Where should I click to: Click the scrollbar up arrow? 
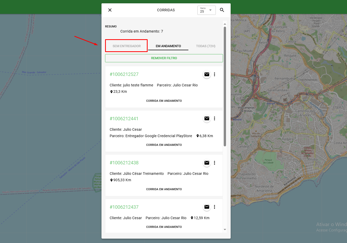(x=225, y=24)
